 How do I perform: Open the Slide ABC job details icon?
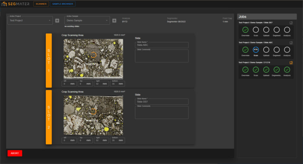coord(291,42)
